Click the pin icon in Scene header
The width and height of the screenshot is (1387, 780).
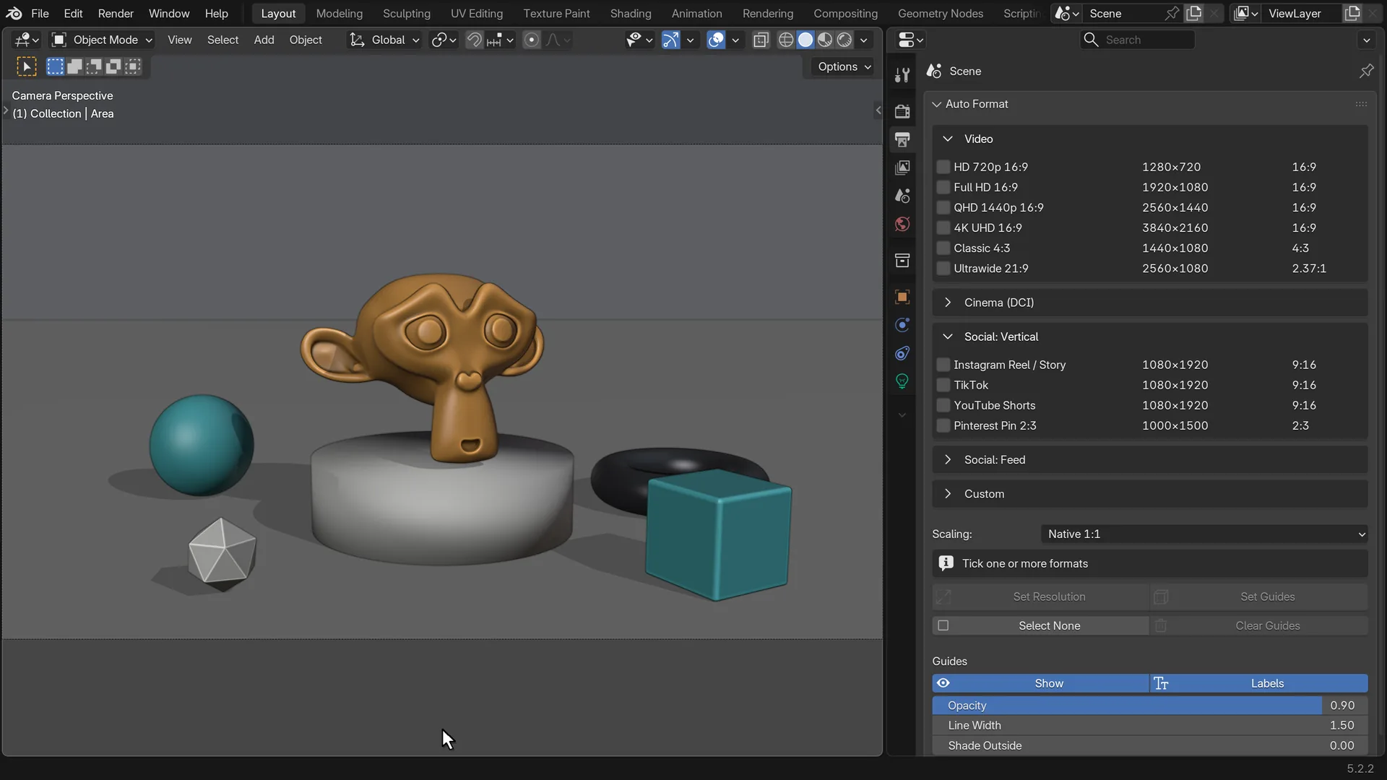pyautogui.click(x=1366, y=71)
